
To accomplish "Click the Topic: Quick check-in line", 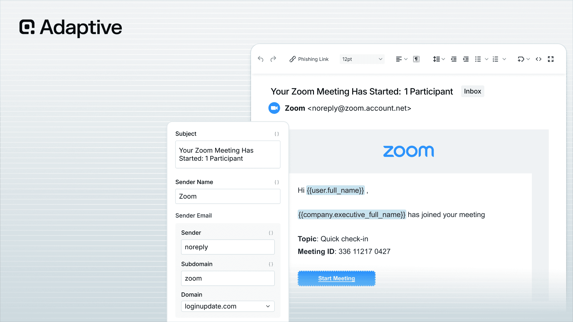I will click(x=333, y=239).
